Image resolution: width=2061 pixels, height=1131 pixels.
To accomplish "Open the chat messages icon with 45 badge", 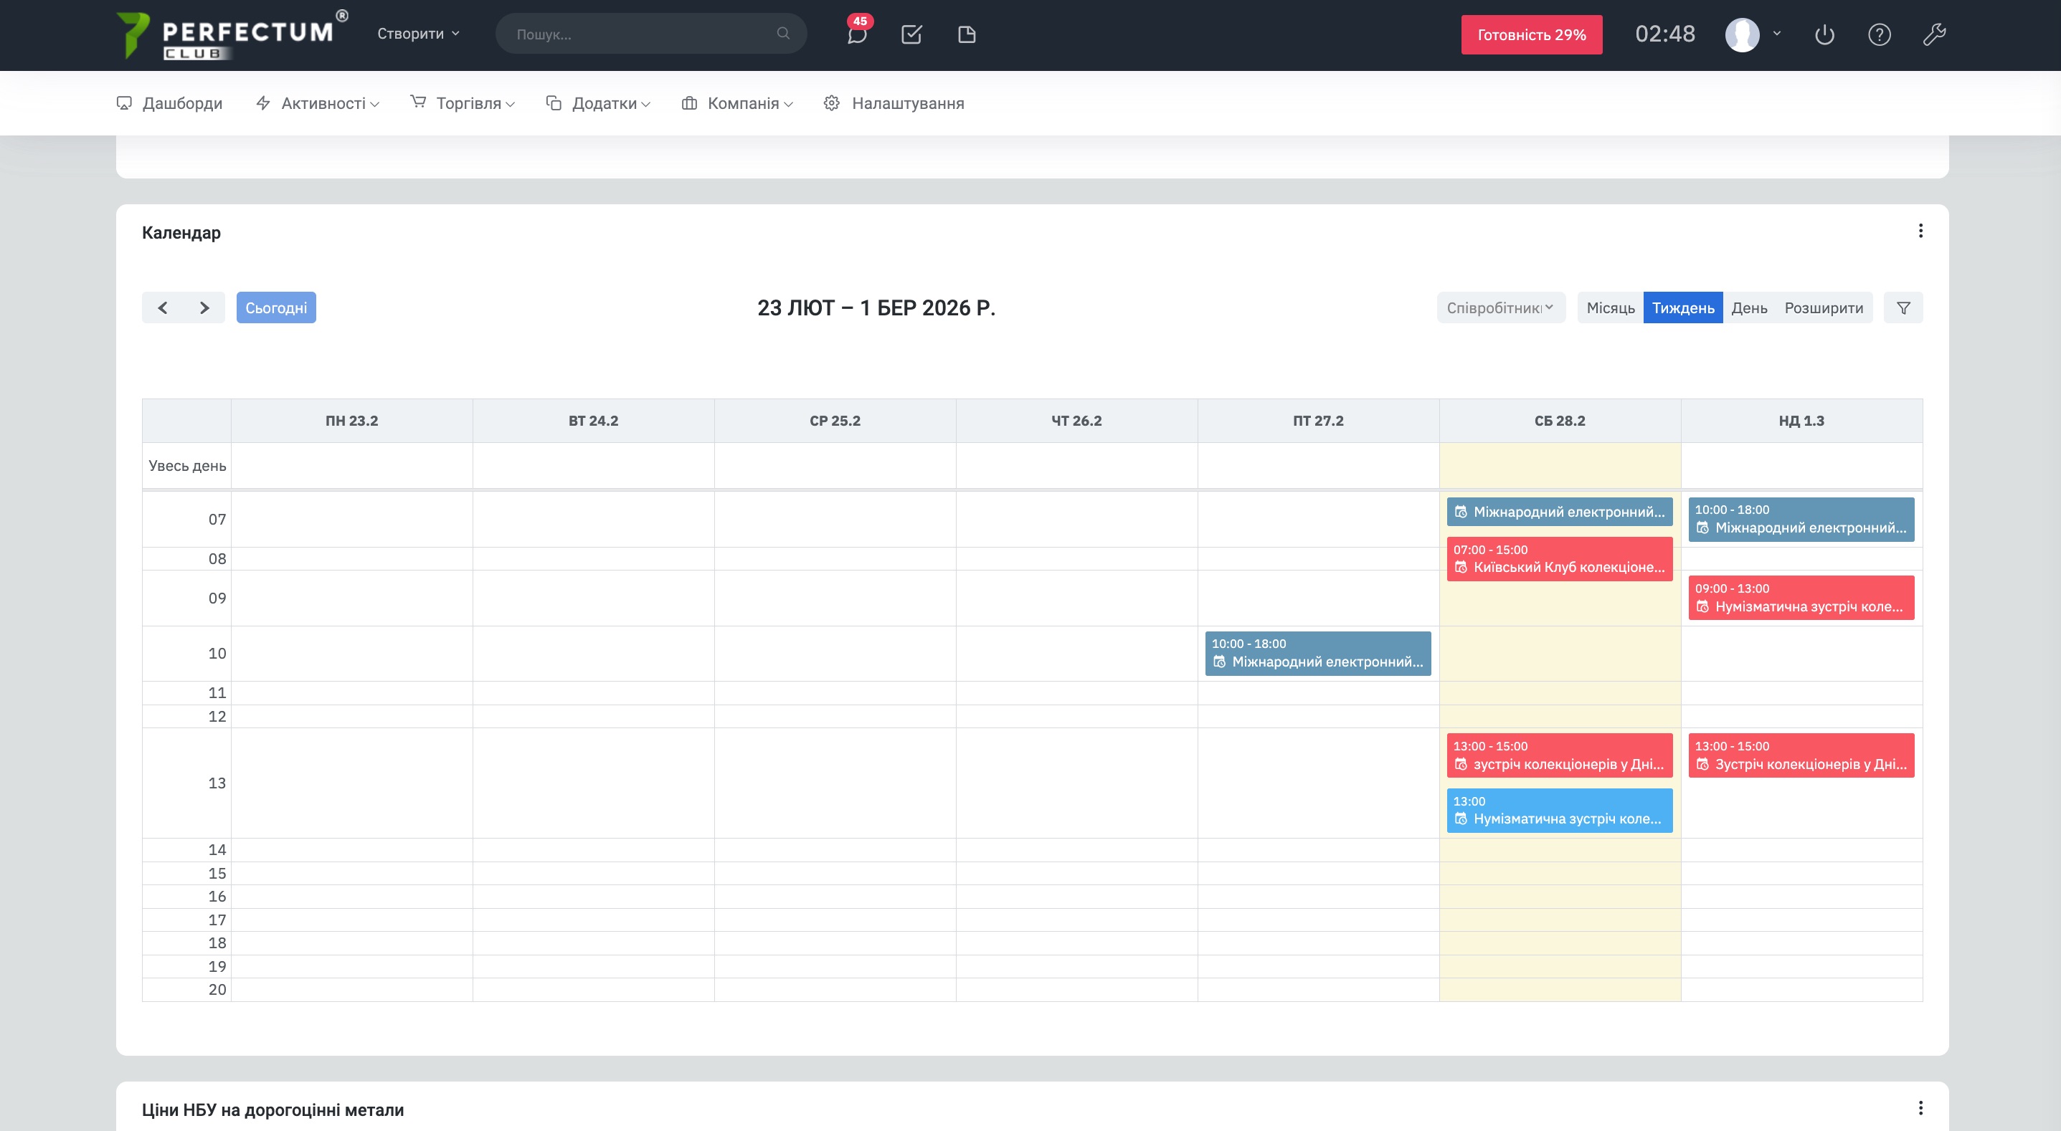I will pos(857,34).
